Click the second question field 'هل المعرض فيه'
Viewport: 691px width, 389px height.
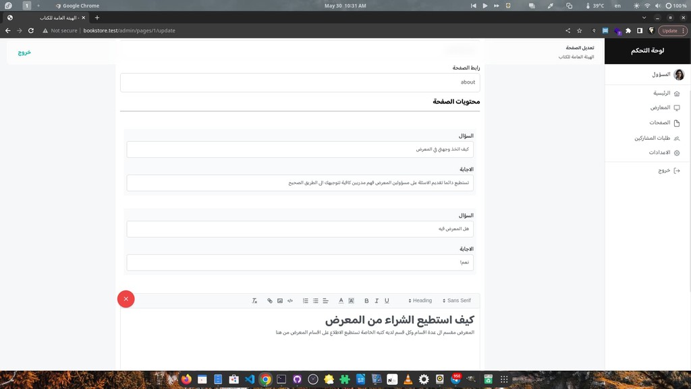[x=300, y=229]
